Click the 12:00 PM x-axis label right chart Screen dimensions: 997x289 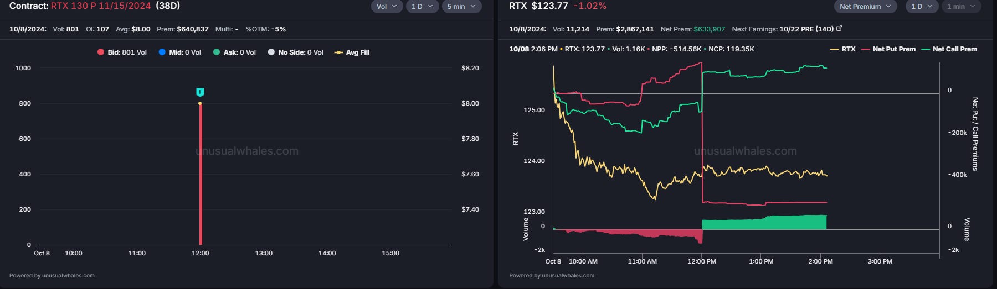pyautogui.click(x=702, y=261)
